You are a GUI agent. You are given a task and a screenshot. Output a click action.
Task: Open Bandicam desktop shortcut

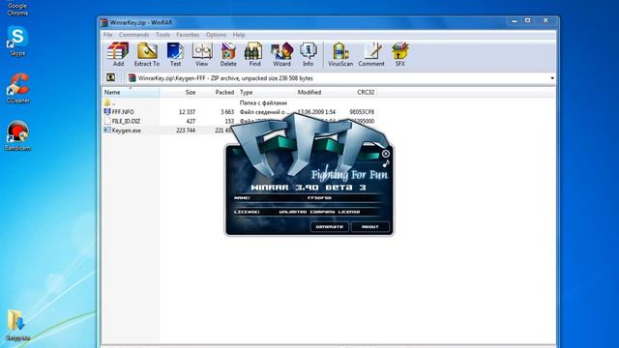17,136
